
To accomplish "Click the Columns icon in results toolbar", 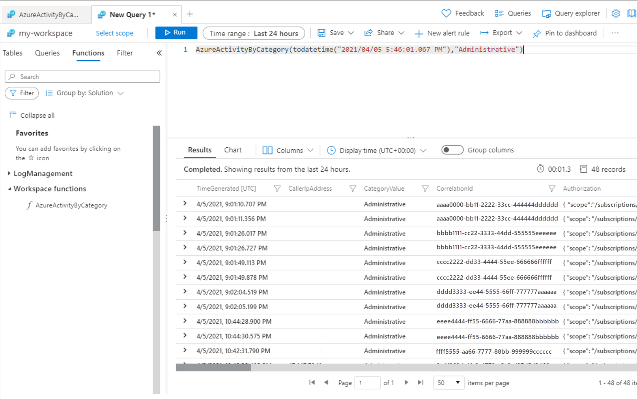I will (267, 150).
